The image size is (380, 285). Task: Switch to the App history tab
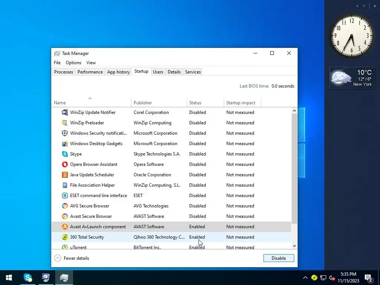click(x=118, y=72)
